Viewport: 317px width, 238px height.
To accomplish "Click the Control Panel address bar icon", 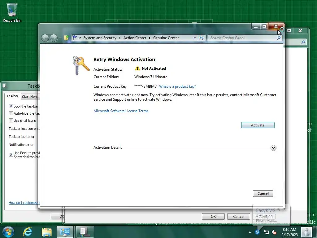I will [x=66, y=38].
